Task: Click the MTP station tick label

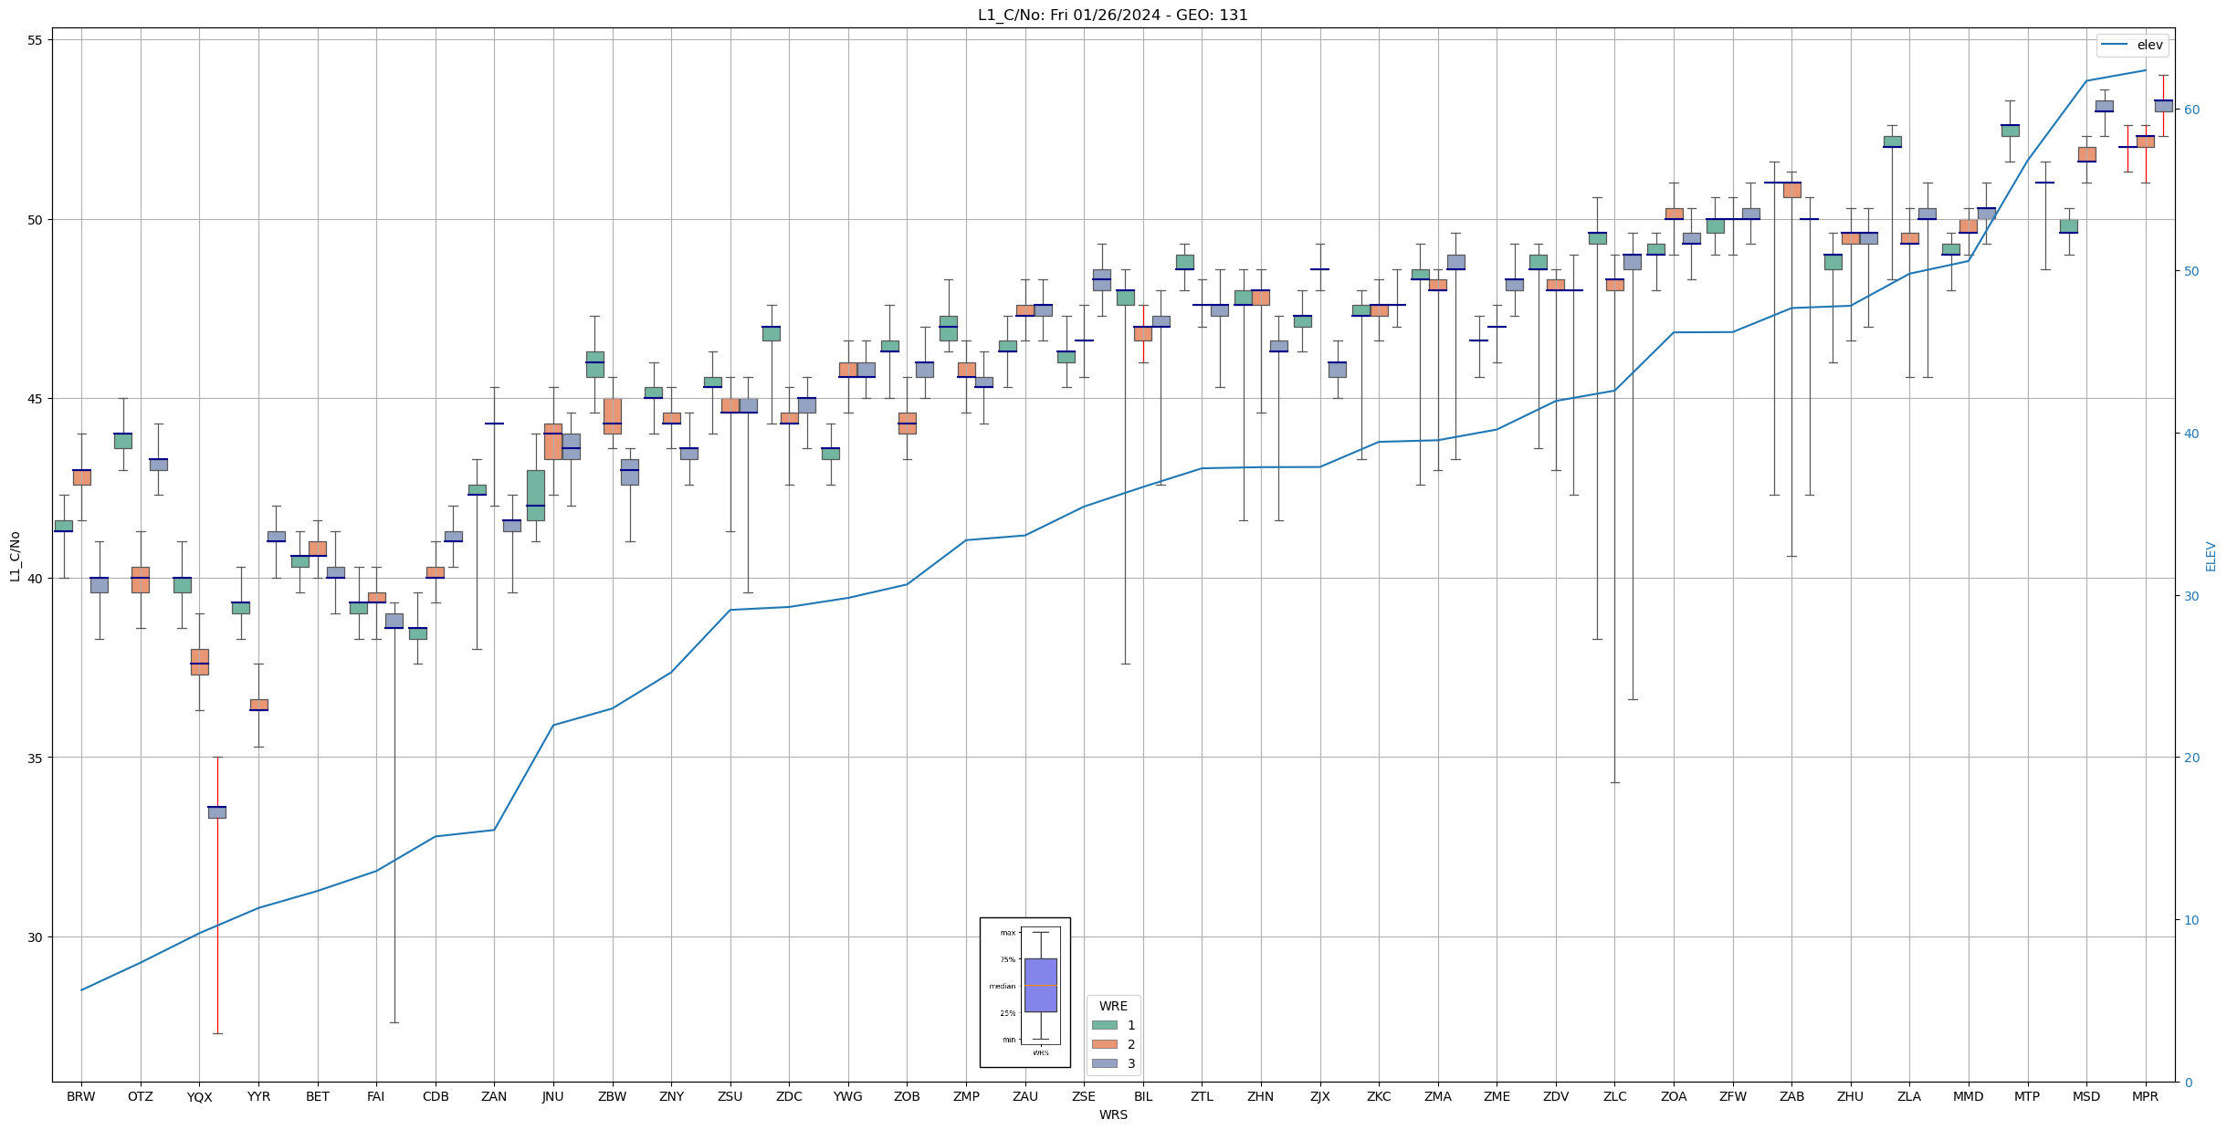Action: click(x=2027, y=1097)
